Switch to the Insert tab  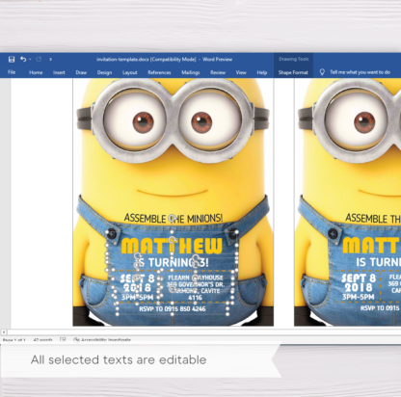point(59,72)
